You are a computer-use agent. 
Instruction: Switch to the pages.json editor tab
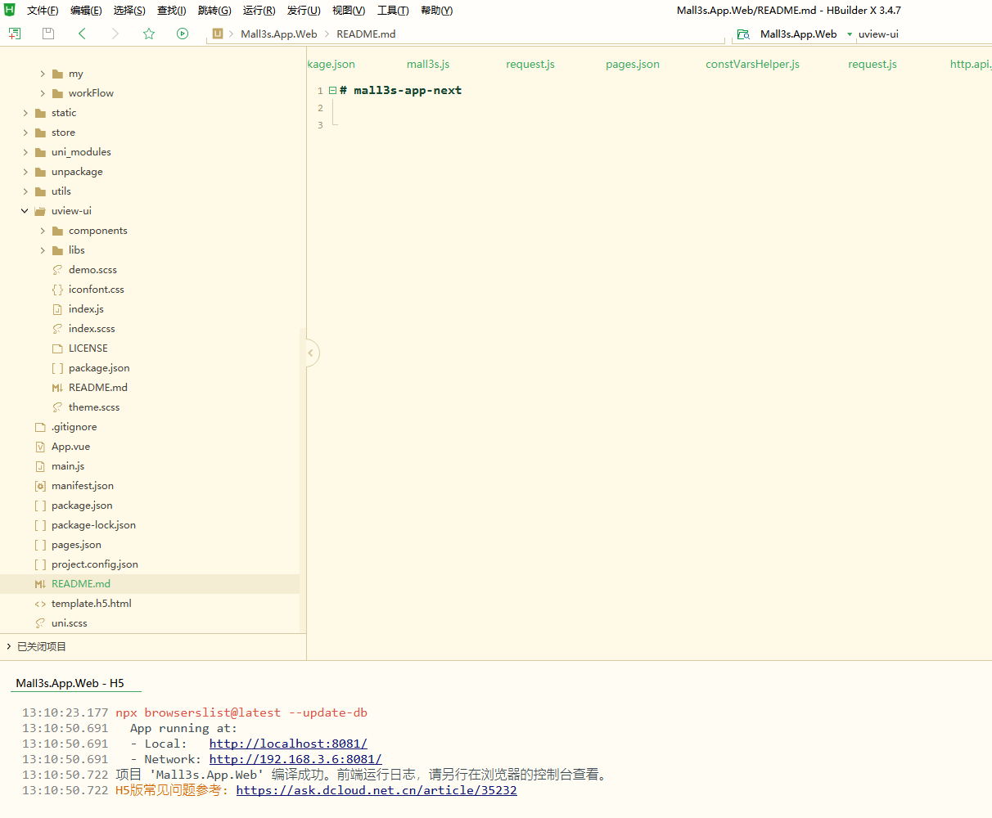(633, 64)
